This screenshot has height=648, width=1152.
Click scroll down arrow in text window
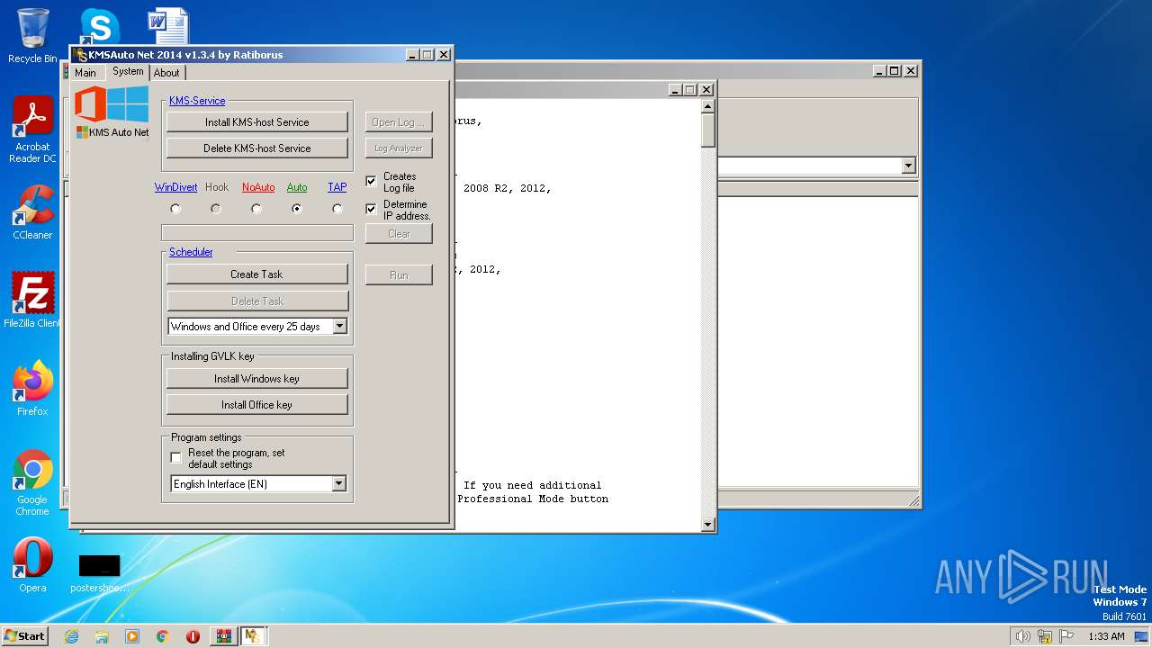click(707, 525)
